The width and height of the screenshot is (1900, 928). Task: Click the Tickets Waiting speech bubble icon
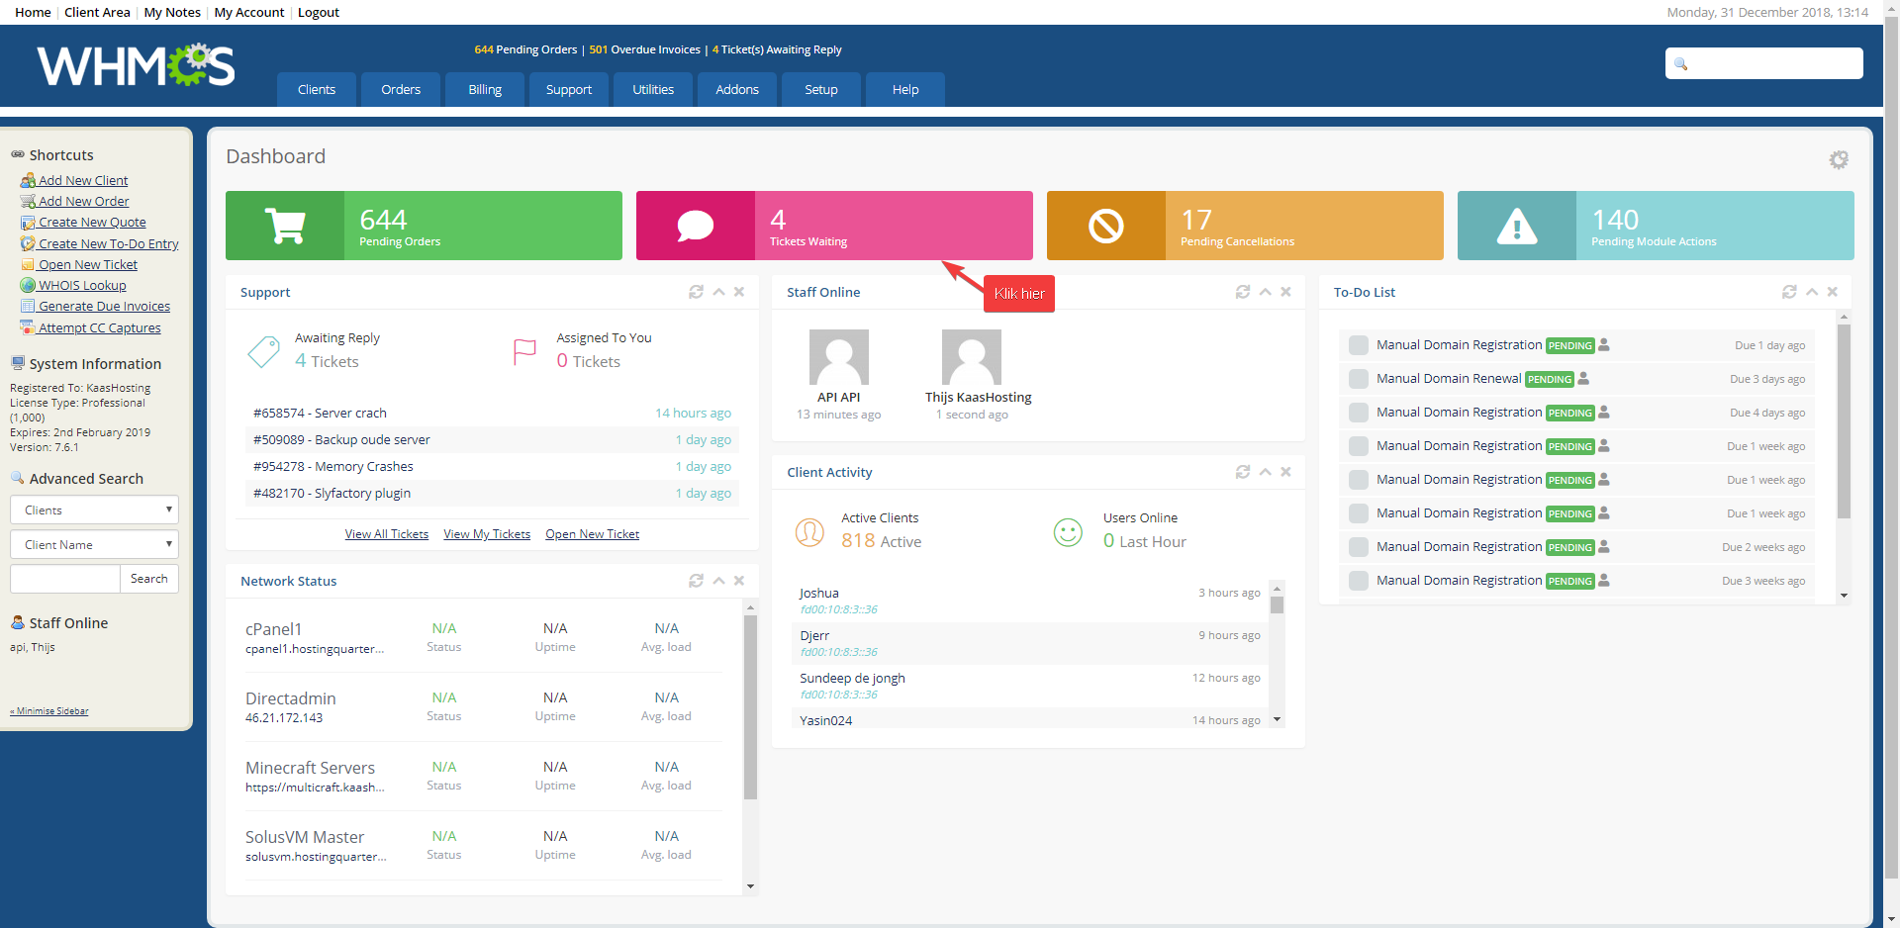click(695, 227)
